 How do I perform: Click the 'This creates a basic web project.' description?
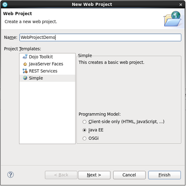(112, 62)
